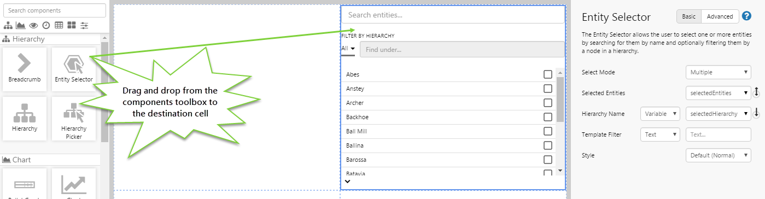Click the components toolbox scrollbar thumb
Viewport: 765px width, 199px height.
pyautogui.click(x=104, y=92)
